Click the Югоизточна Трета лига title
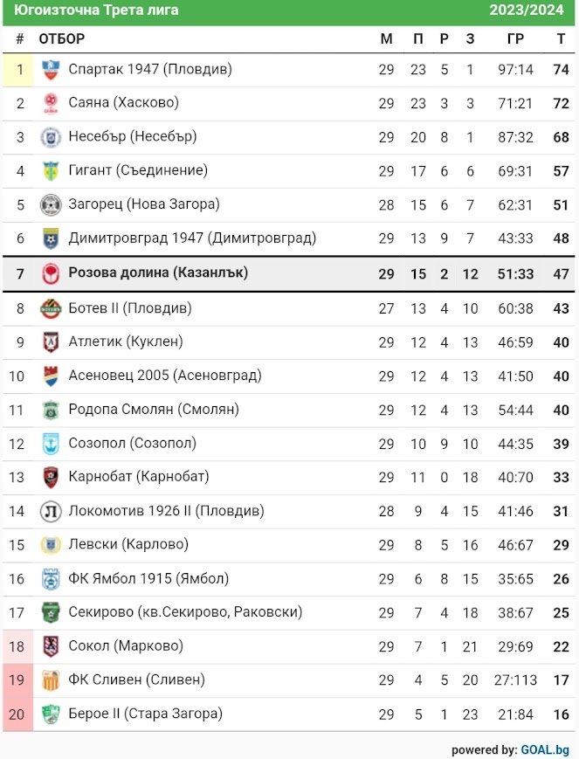Image resolution: width=579 pixels, height=759 pixels. (x=96, y=10)
